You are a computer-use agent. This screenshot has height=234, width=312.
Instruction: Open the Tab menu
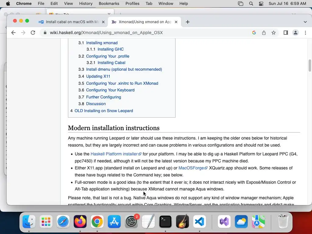click(149, 4)
